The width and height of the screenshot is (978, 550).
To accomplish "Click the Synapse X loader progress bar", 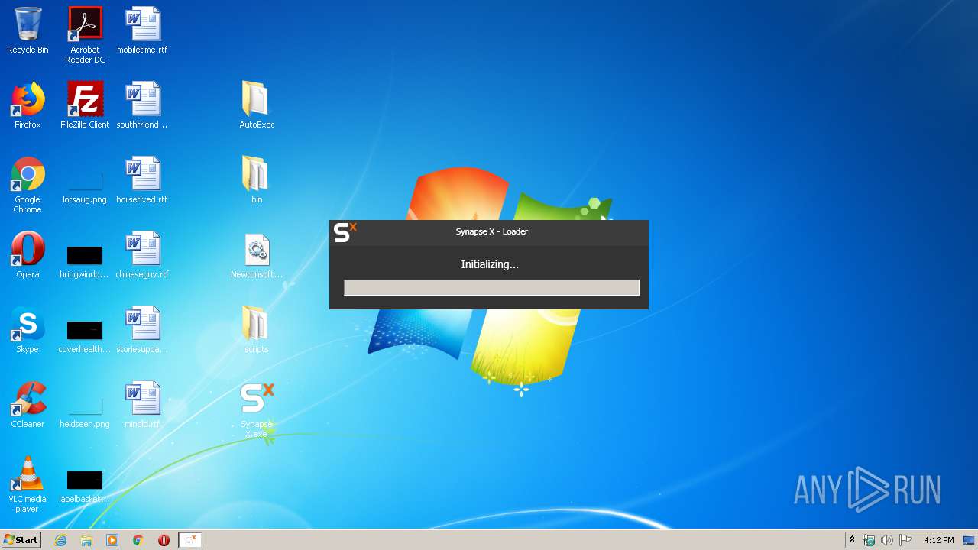I will tap(491, 287).
